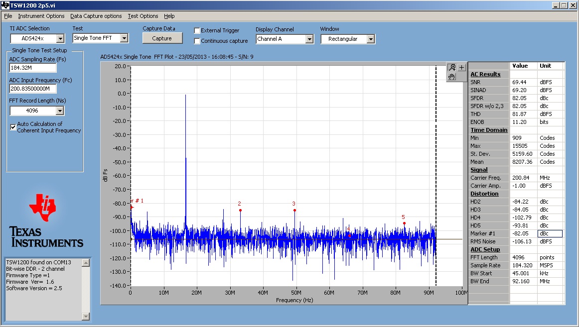Open the Test type dropdown arrow

[x=124, y=38]
